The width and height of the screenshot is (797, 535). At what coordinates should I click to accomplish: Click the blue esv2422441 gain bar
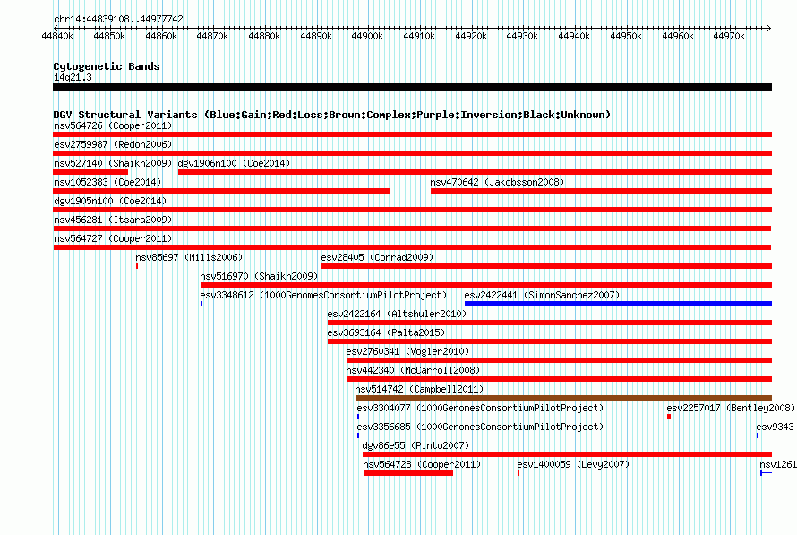click(618, 304)
